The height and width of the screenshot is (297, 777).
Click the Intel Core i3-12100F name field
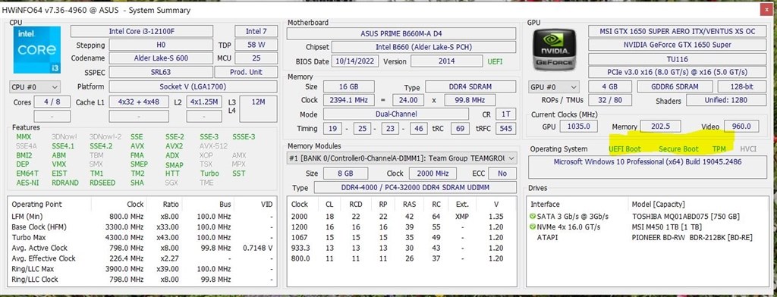pyautogui.click(x=142, y=32)
